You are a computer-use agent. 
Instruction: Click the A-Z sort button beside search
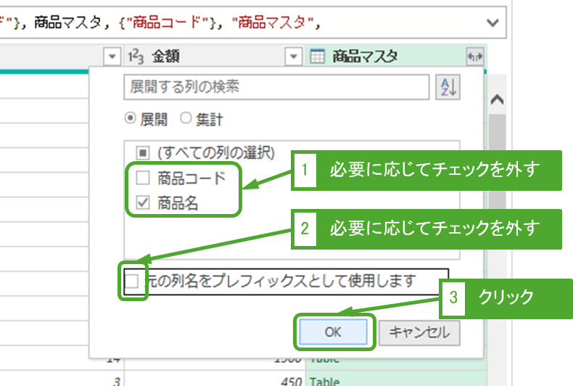click(x=448, y=87)
